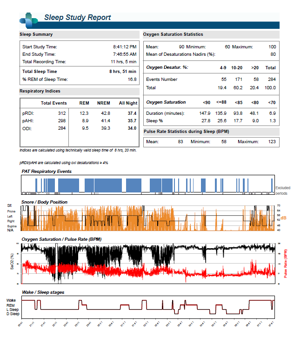Click the Sleep Study Report title
Image resolution: width=294 pixels, height=357 pixels.
tap(77, 18)
